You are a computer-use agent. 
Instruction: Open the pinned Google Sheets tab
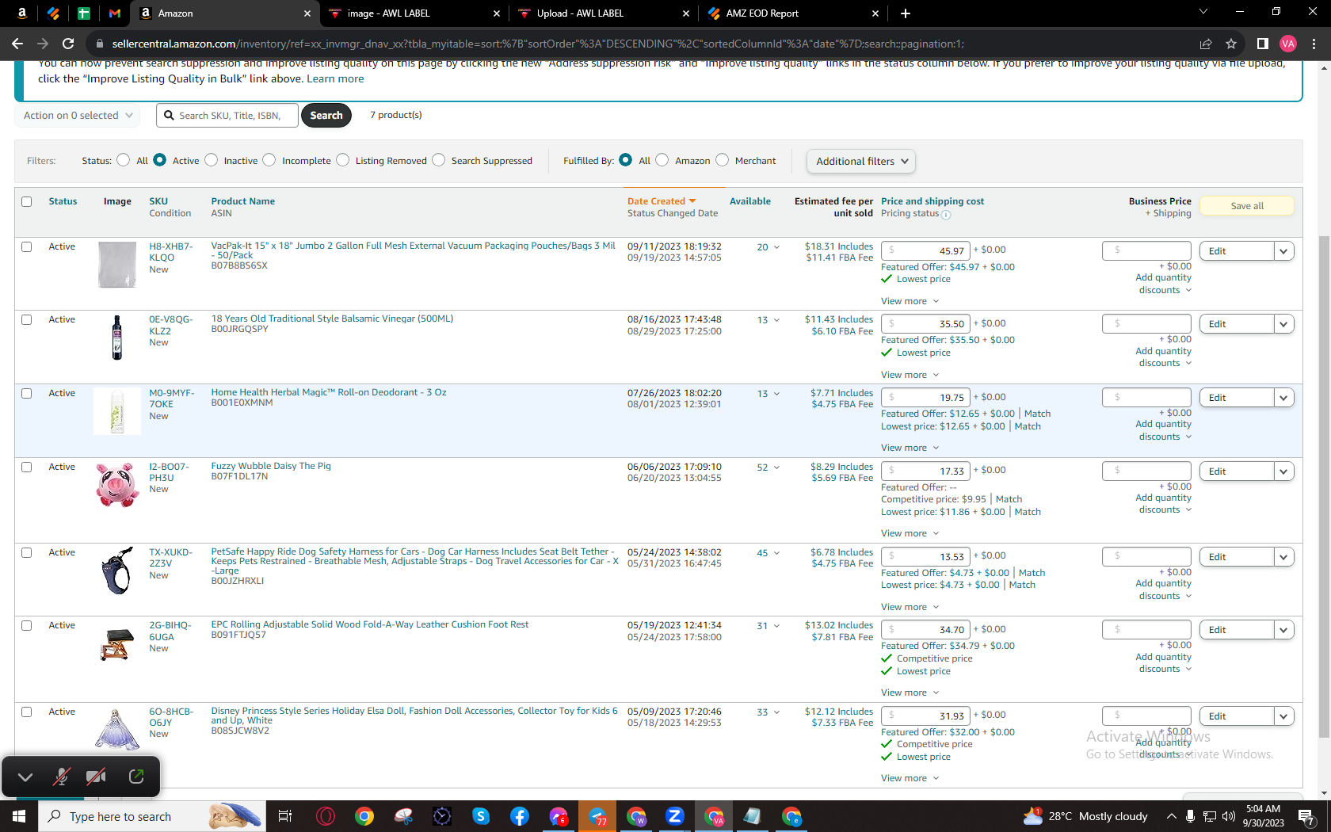tap(84, 13)
